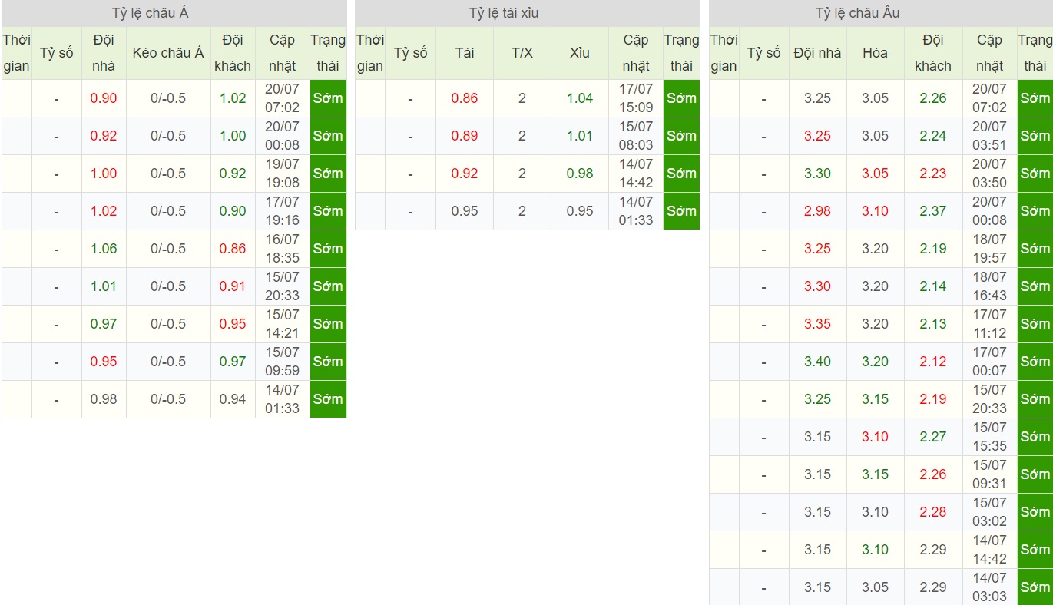Click away odds 2.37 in châu Âu table
1053x605 pixels.
click(x=933, y=211)
